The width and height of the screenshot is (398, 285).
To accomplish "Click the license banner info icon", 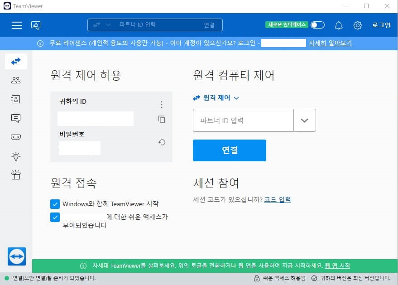I will pyautogui.click(x=40, y=43).
